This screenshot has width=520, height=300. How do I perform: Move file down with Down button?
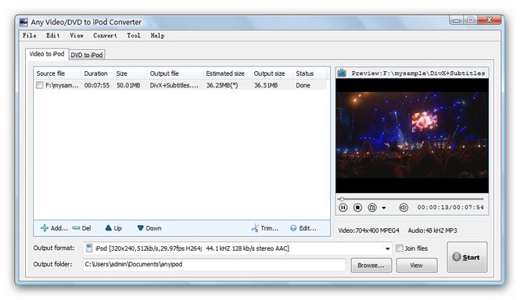click(x=149, y=228)
